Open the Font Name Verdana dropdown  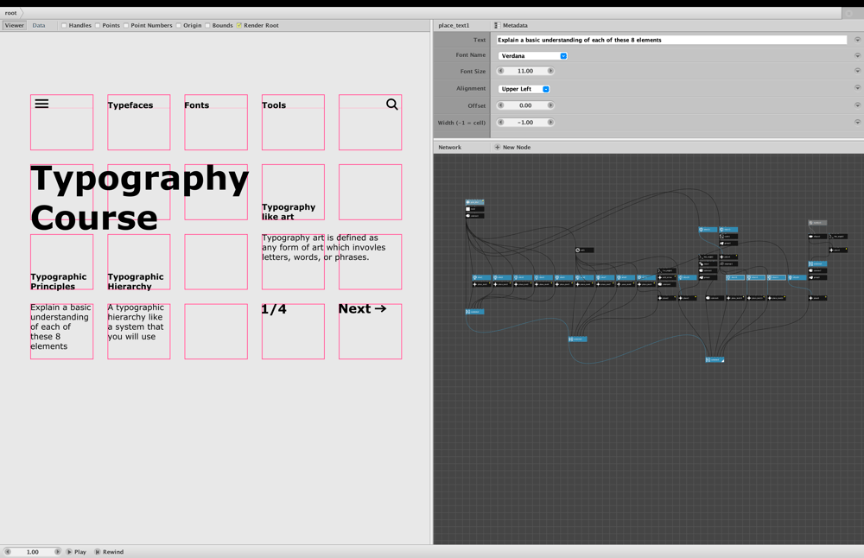pos(532,55)
